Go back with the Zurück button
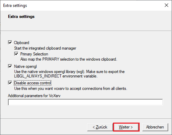The image size is (172, 135). 100,127
